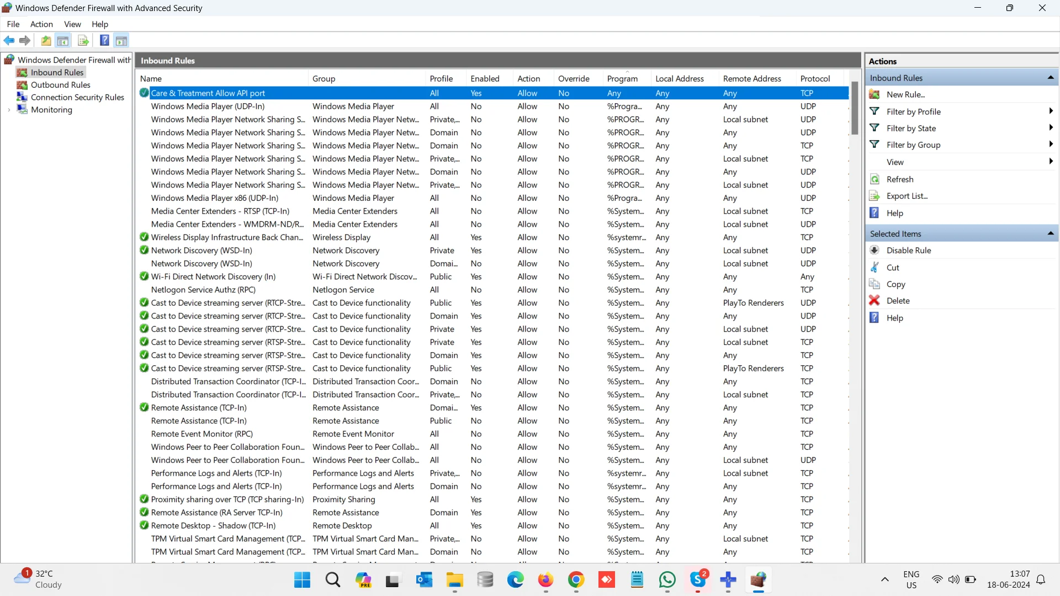Select Remote Desktop - Shadow (TCP-In) rule

click(x=492, y=525)
